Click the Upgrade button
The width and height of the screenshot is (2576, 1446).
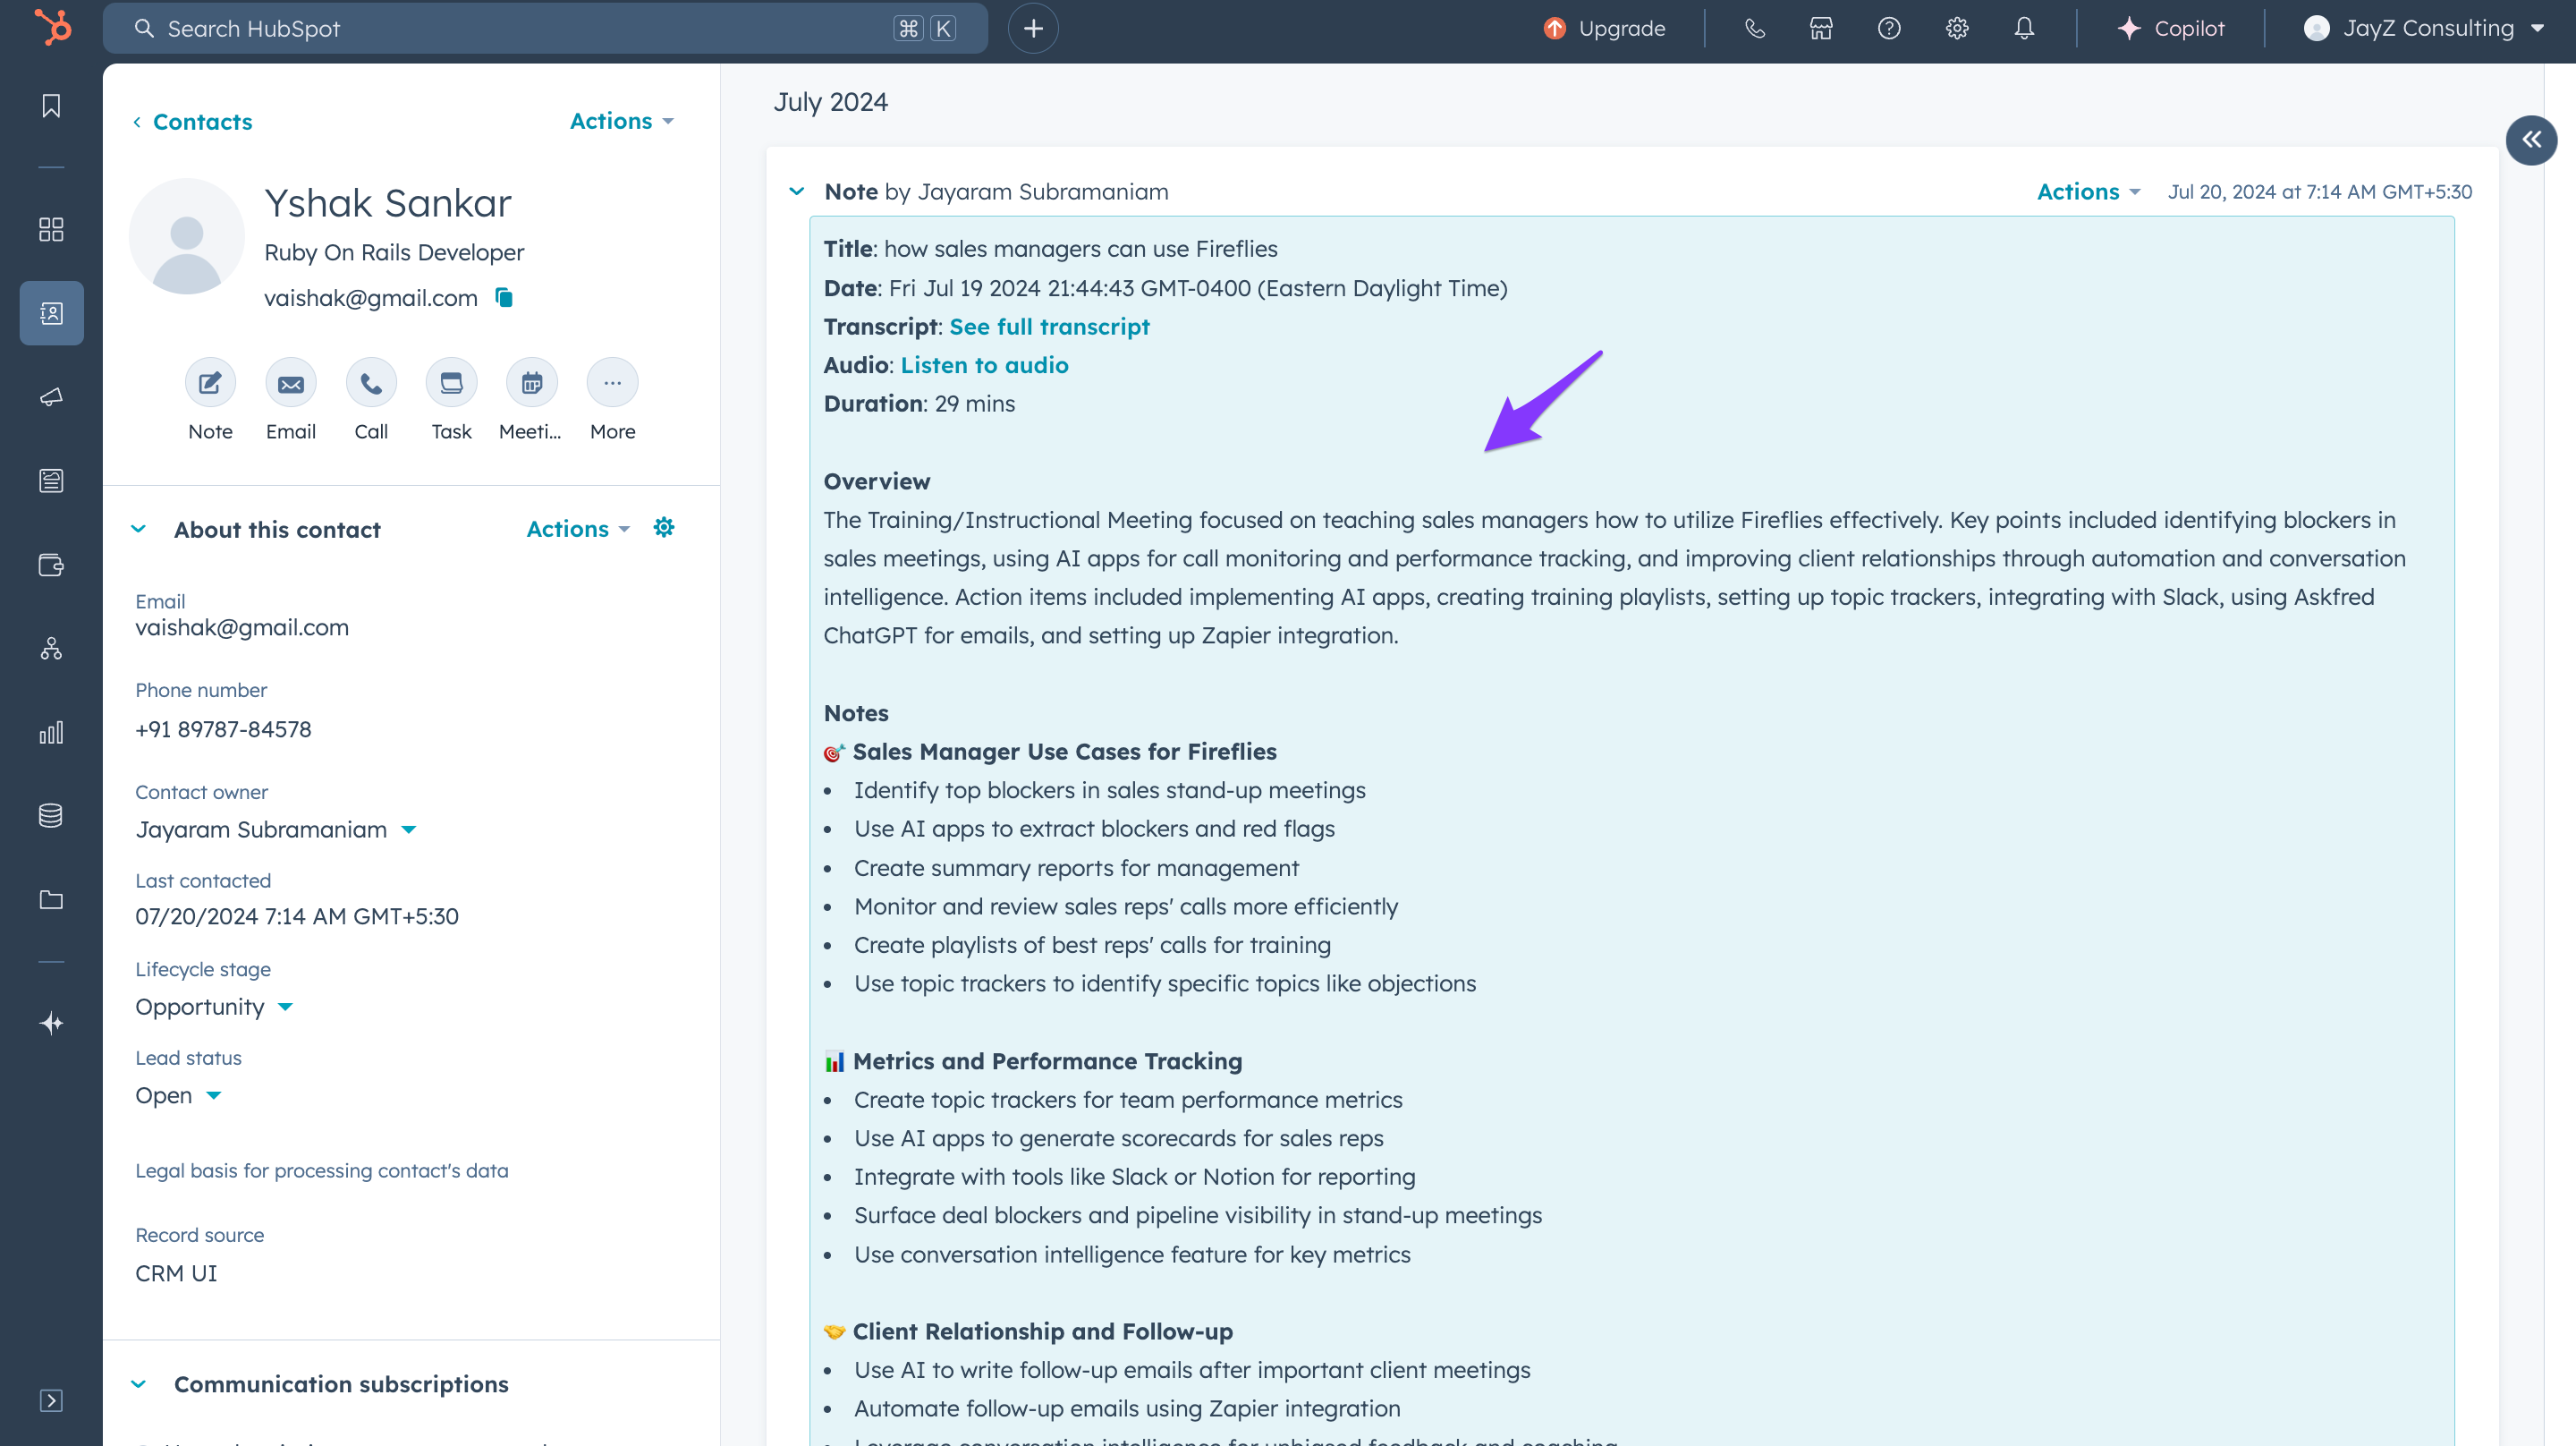(x=1604, y=28)
